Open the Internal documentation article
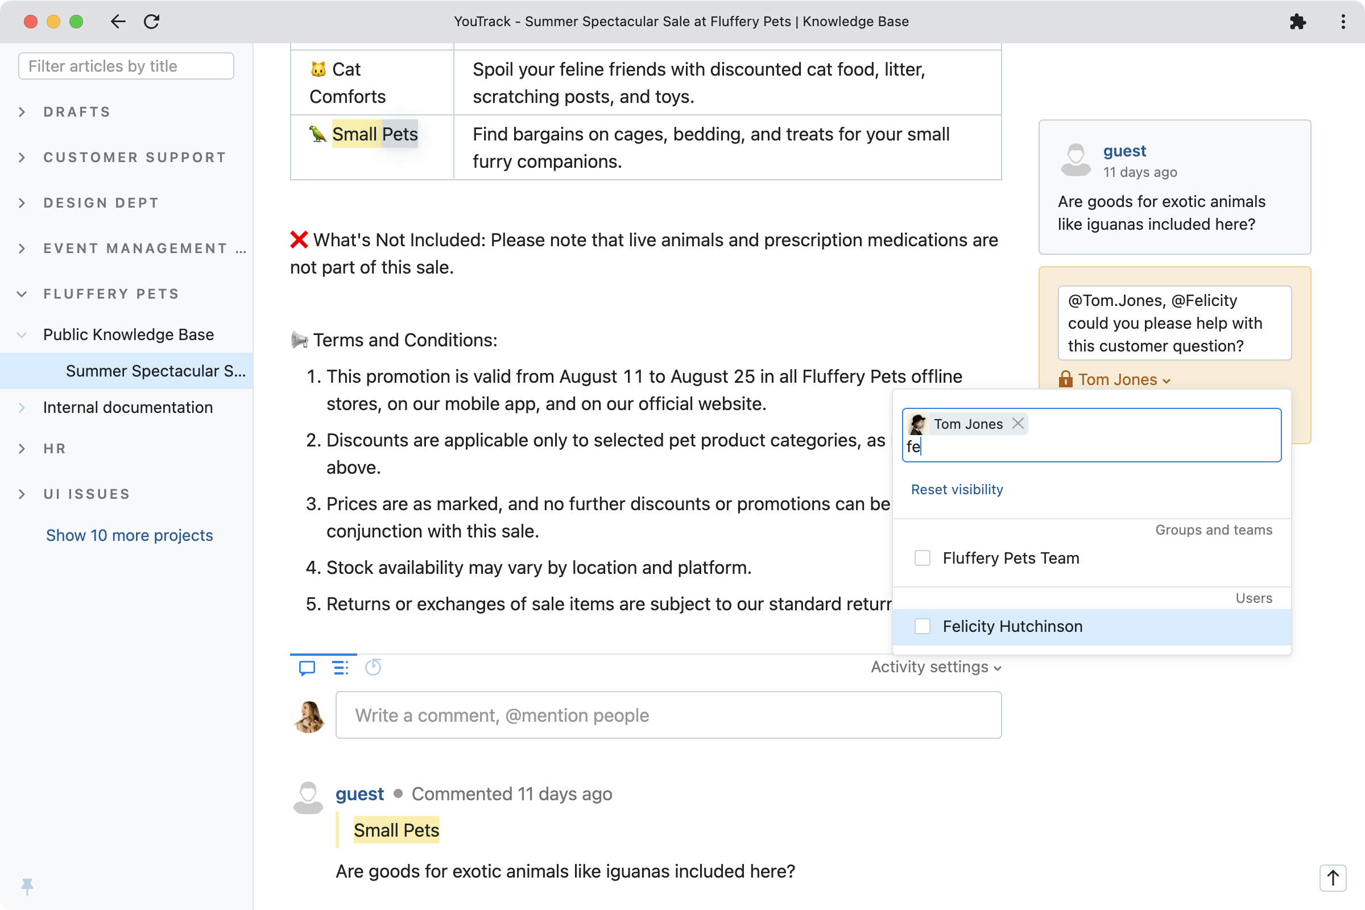 (x=127, y=407)
